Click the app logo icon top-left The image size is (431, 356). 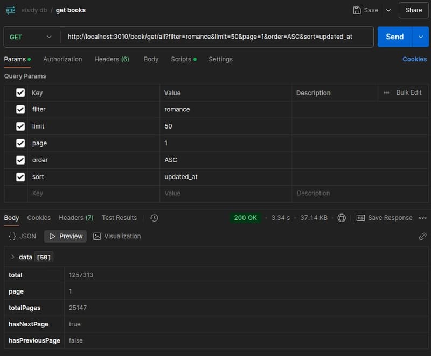pyautogui.click(x=10, y=10)
